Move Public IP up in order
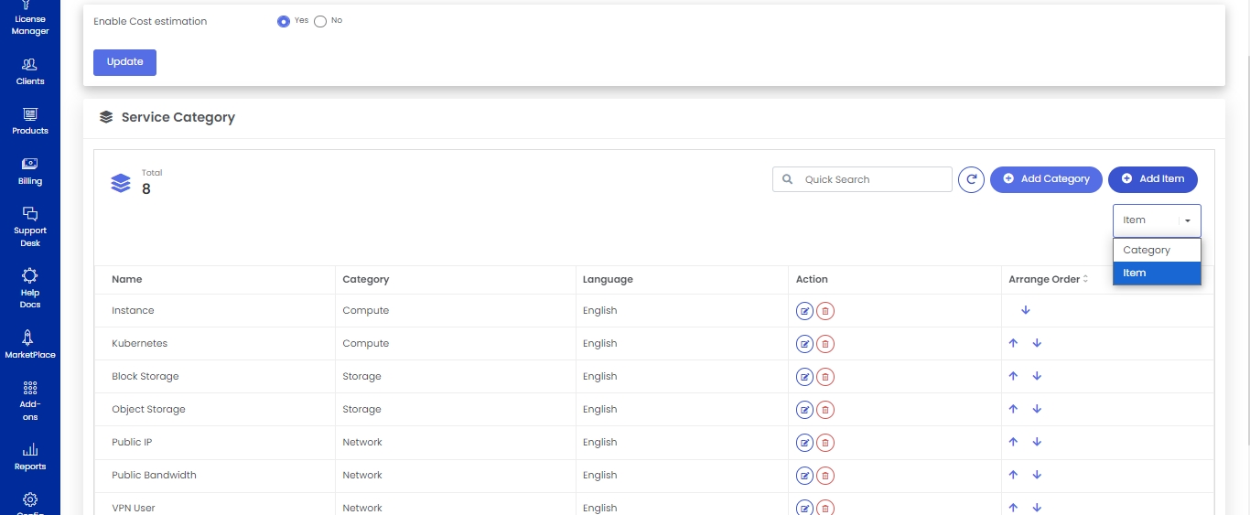 point(1013,442)
